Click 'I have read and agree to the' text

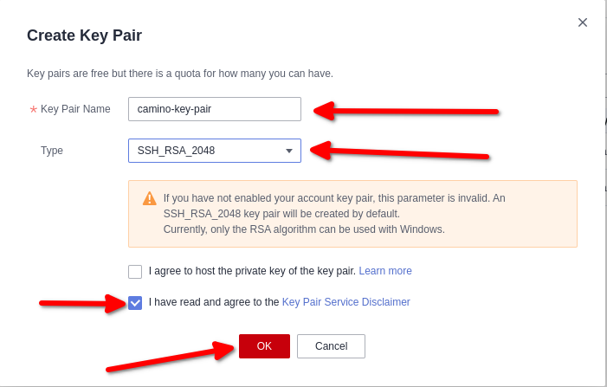point(214,302)
